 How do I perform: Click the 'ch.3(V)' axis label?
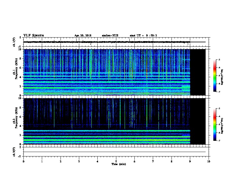(x=14, y=152)
